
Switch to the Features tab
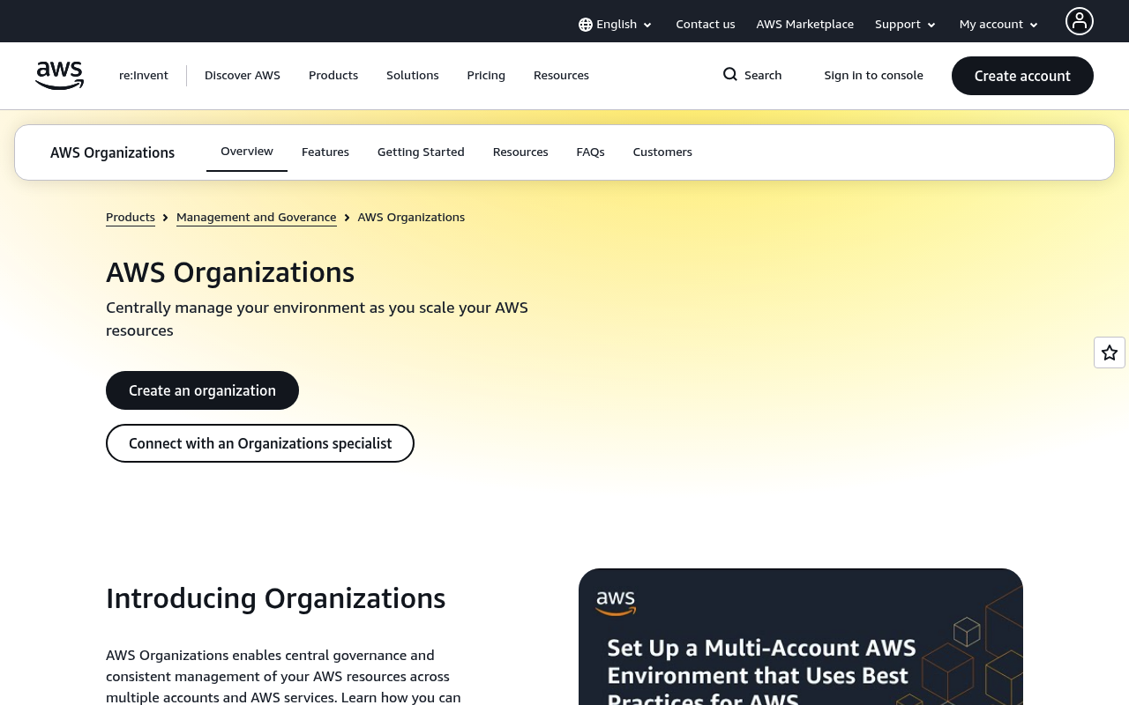(x=325, y=152)
